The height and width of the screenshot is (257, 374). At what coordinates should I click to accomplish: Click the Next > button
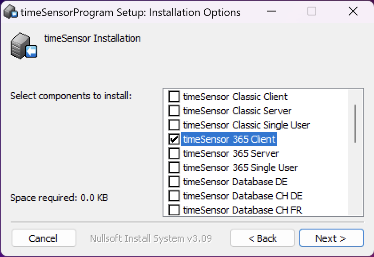click(x=331, y=238)
